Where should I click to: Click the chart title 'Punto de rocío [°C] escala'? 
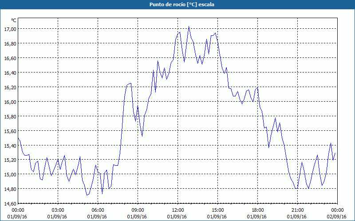[182, 4]
